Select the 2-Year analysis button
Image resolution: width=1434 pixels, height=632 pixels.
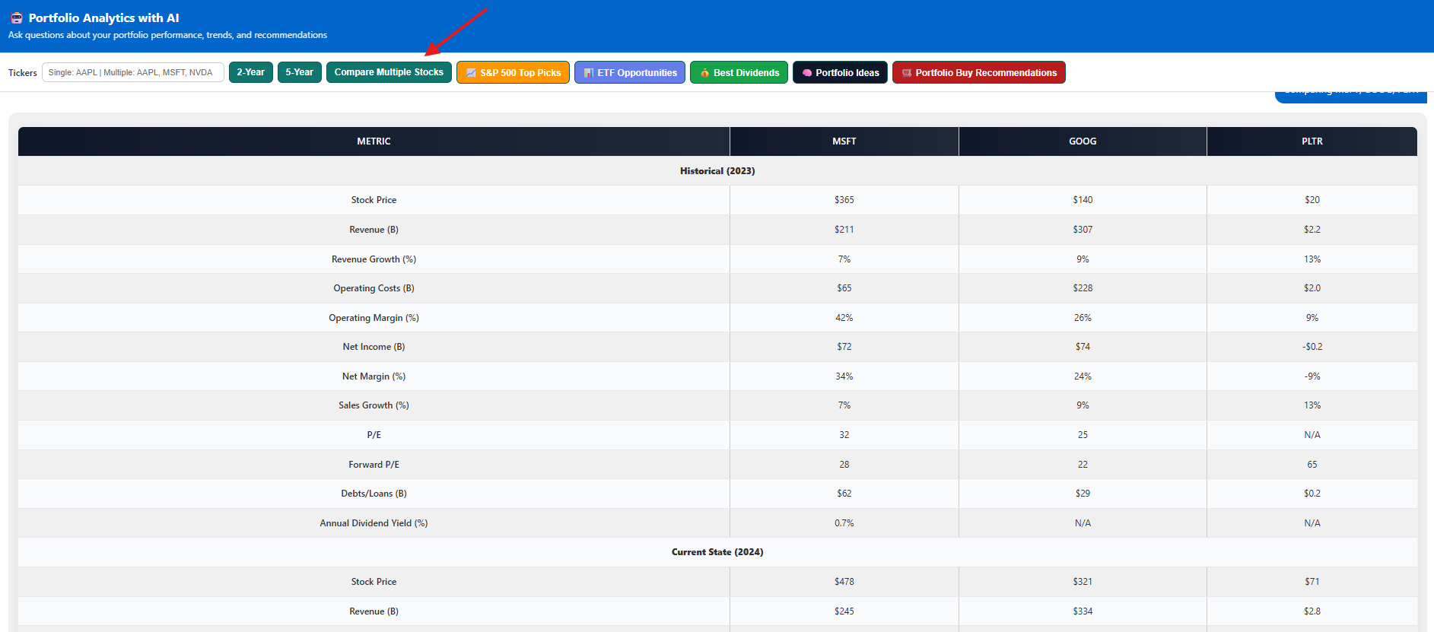coord(251,72)
